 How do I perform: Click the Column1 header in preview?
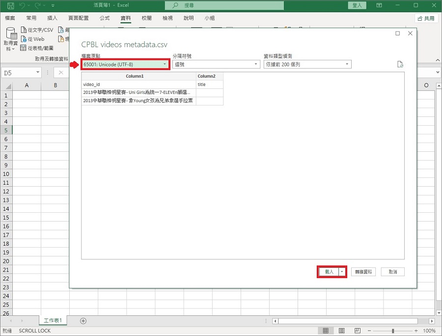(138, 76)
